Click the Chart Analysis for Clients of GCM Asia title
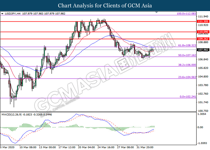The image size is (210, 150). coord(105,6)
